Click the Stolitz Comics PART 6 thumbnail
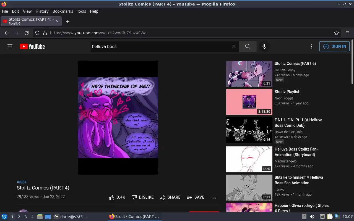Viewport: 354px width, 221px height. click(249, 74)
